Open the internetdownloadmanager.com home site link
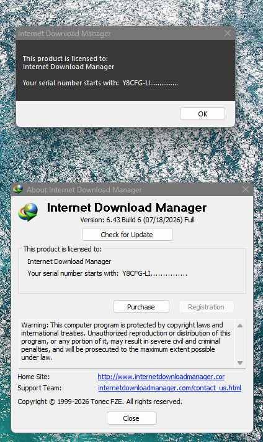Viewport: 263px width, 442px height. 161,377
